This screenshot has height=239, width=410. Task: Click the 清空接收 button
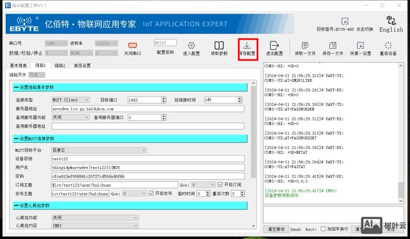pos(276,229)
